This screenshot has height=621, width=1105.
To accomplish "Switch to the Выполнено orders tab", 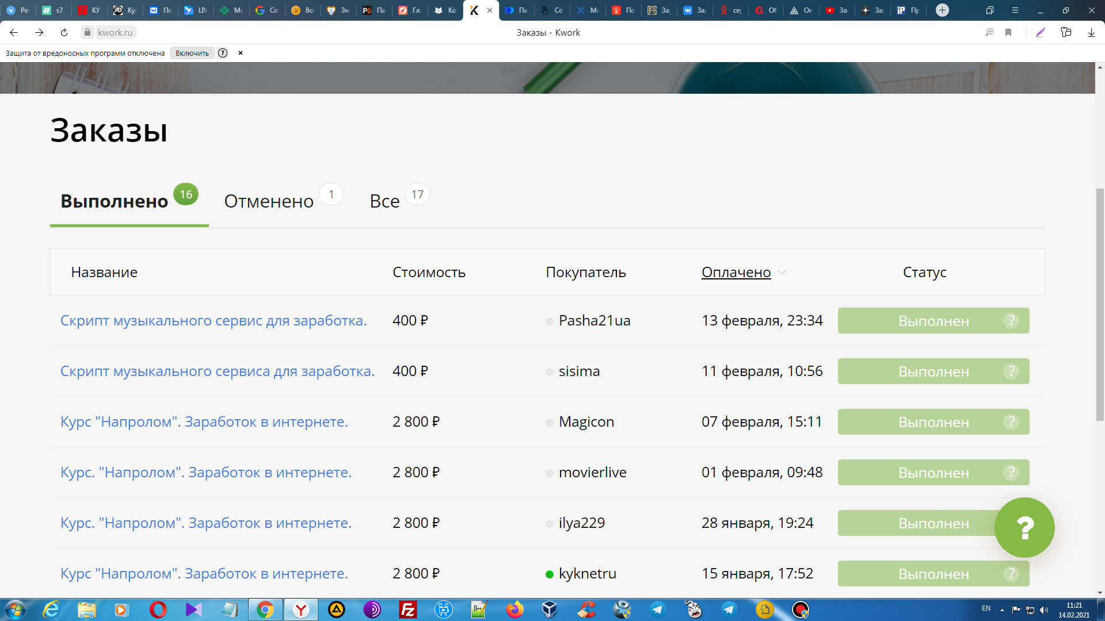I will (x=129, y=201).
